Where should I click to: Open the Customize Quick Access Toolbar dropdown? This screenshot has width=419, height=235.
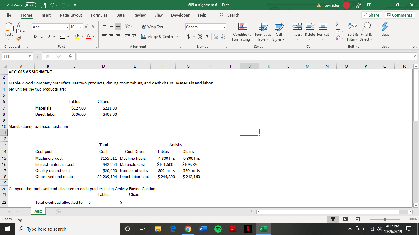[75, 5]
